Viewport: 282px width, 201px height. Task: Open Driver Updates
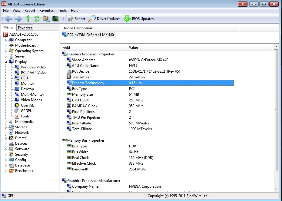[x=105, y=19]
